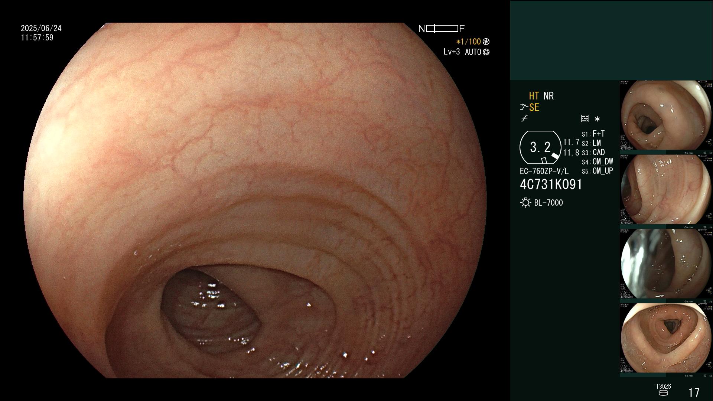Screen dimensions: 713x401
Task: Click the AUTO iris aperture icon
Action: 486,52
